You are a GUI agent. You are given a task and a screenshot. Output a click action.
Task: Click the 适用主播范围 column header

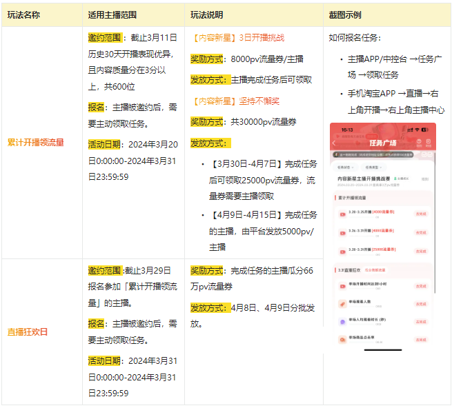pos(112,15)
